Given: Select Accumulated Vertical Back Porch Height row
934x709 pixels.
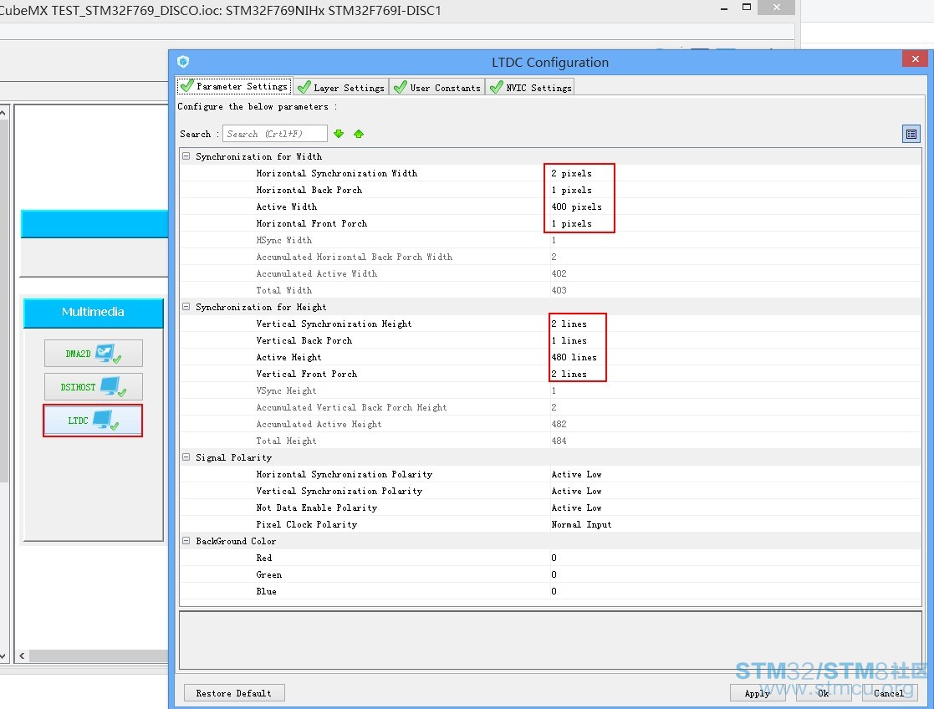Looking at the screenshot, I should 550,407.
